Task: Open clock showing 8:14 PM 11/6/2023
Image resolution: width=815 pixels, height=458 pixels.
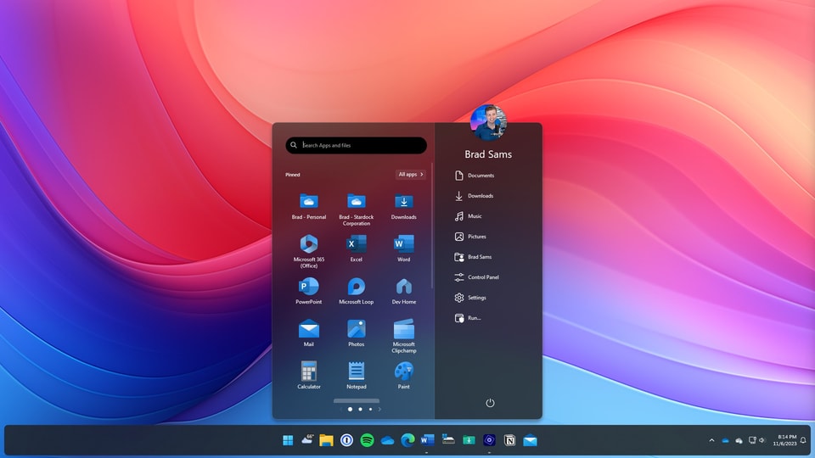Action: pos(784,440)
